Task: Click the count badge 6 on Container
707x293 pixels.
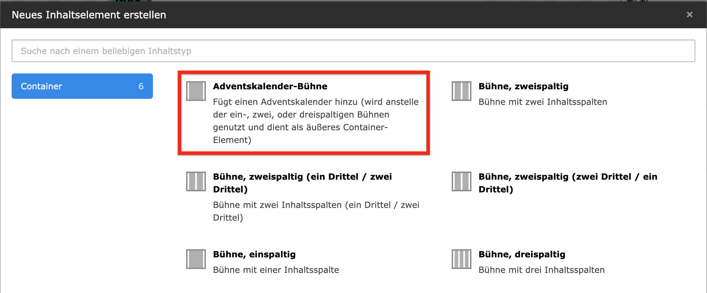Action: (x=141, y=86)
